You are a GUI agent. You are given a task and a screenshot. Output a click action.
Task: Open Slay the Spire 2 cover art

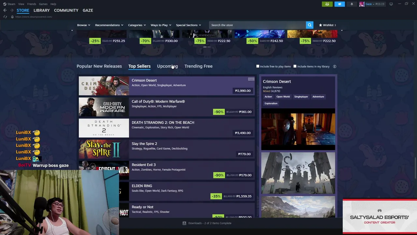(104, 149)
